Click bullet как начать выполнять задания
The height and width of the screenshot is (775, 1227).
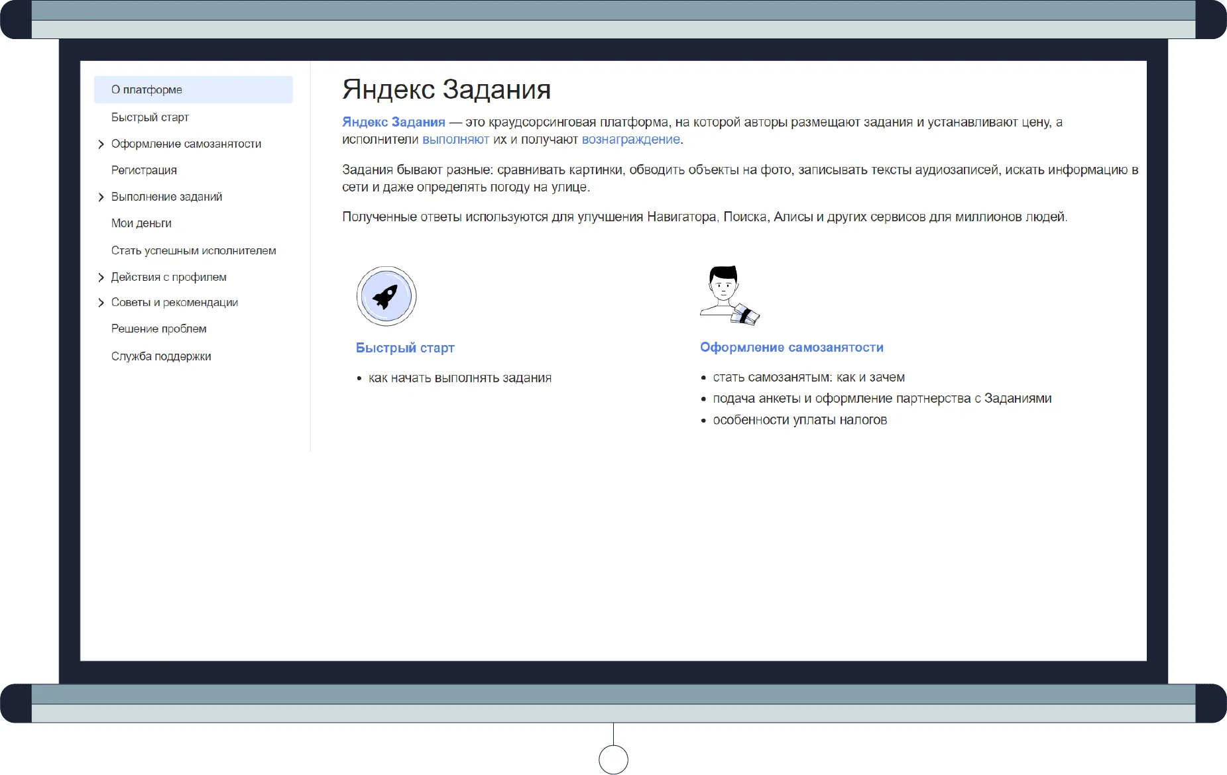pyautogui.click(x=460, y=378)
